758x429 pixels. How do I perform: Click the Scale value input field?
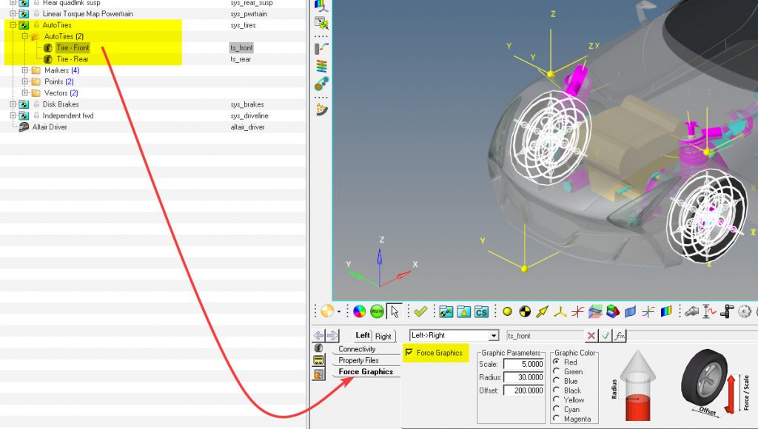click(x=523, y=364)
